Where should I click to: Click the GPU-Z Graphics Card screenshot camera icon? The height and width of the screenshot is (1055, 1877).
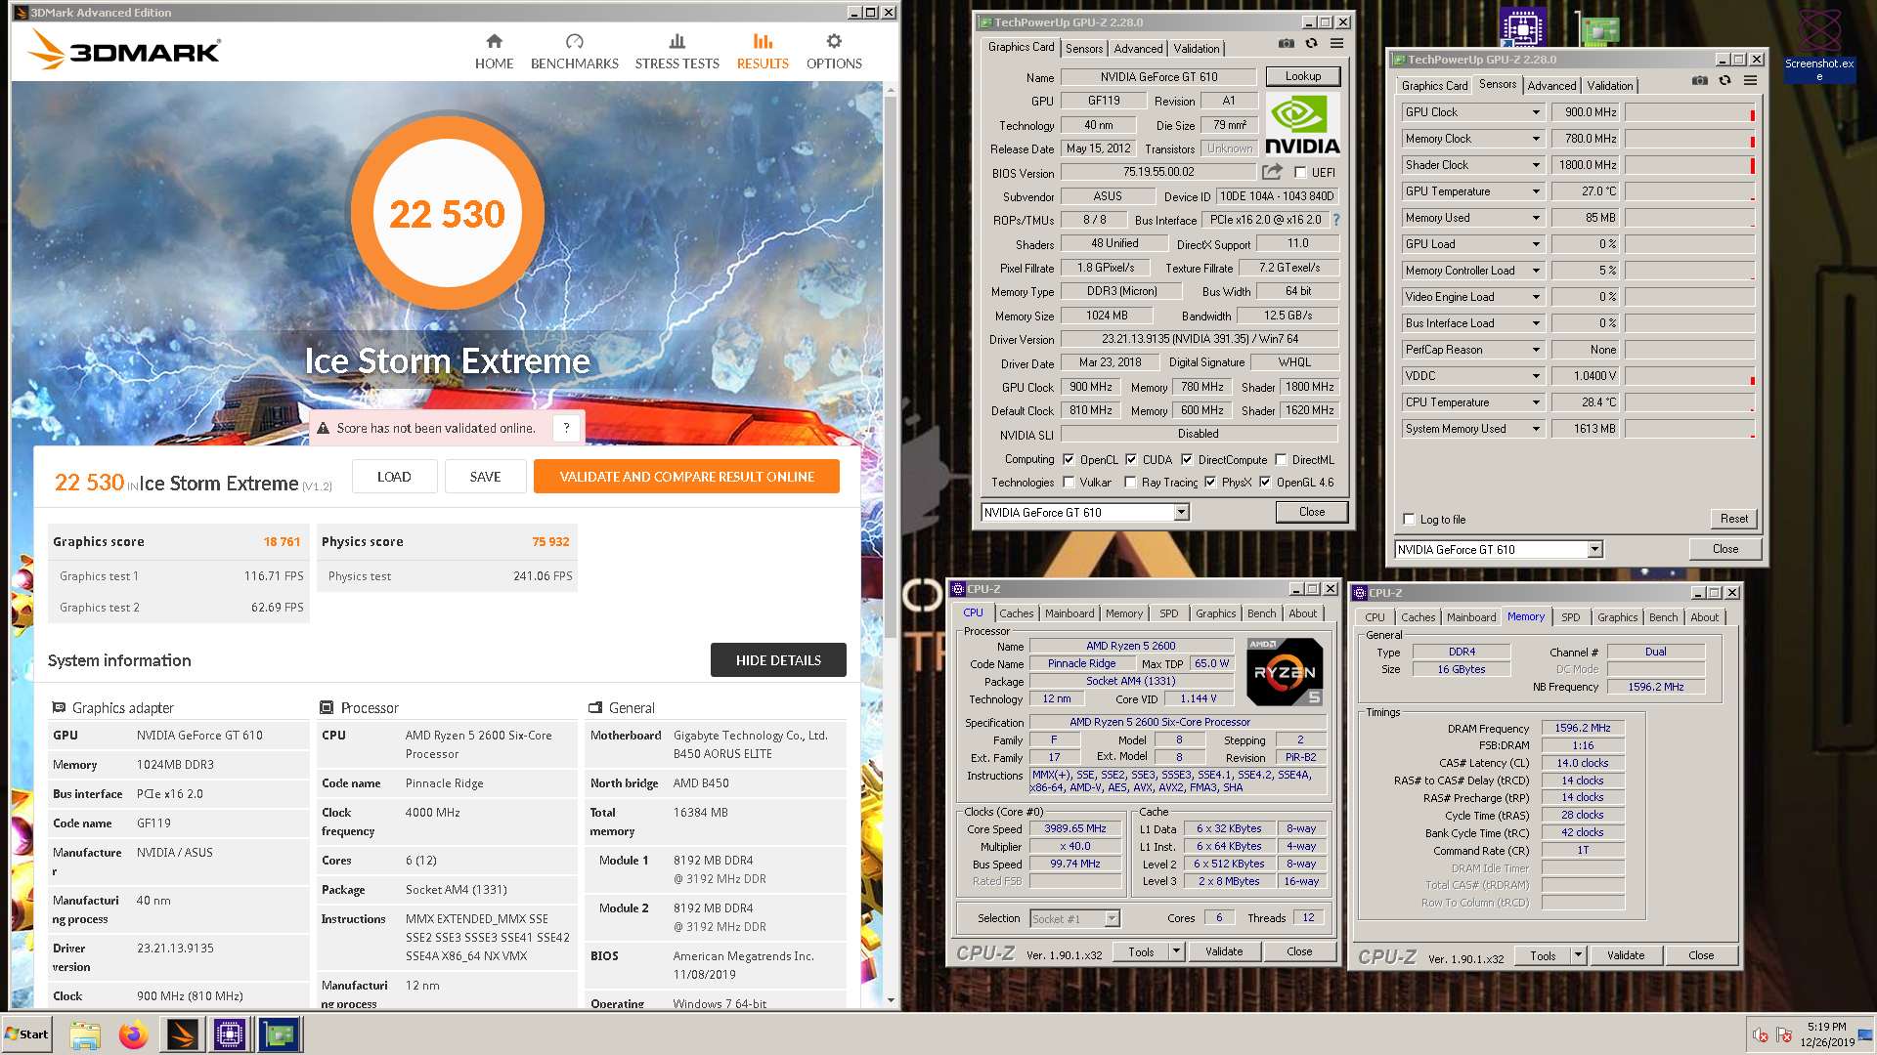[1286, 44]
